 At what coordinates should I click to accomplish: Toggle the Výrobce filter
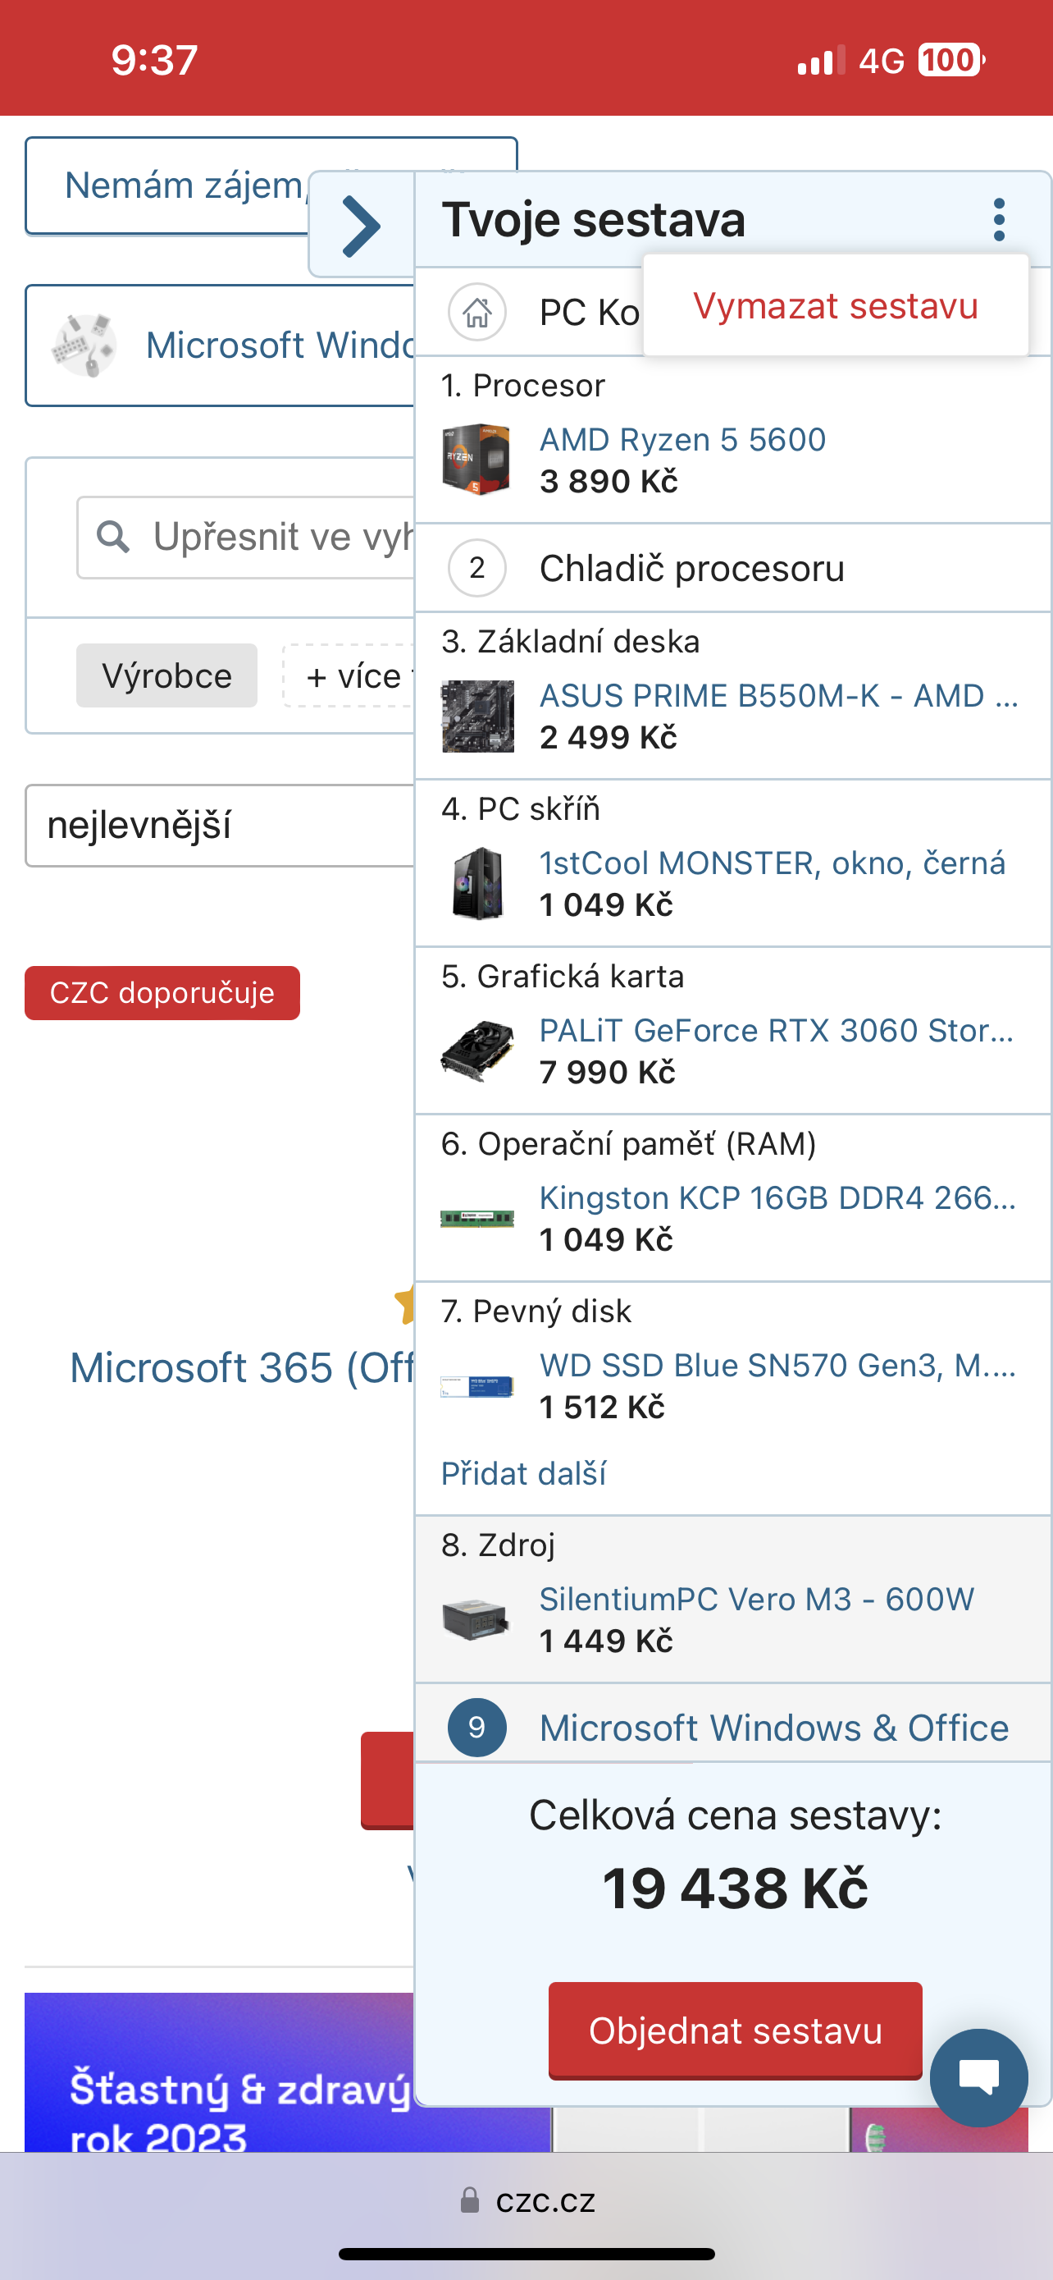coord(166,676)
